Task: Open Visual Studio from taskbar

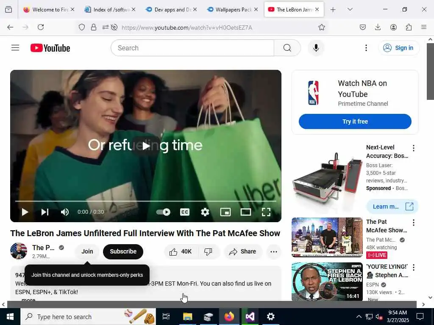Action: [x=250, y=317]
